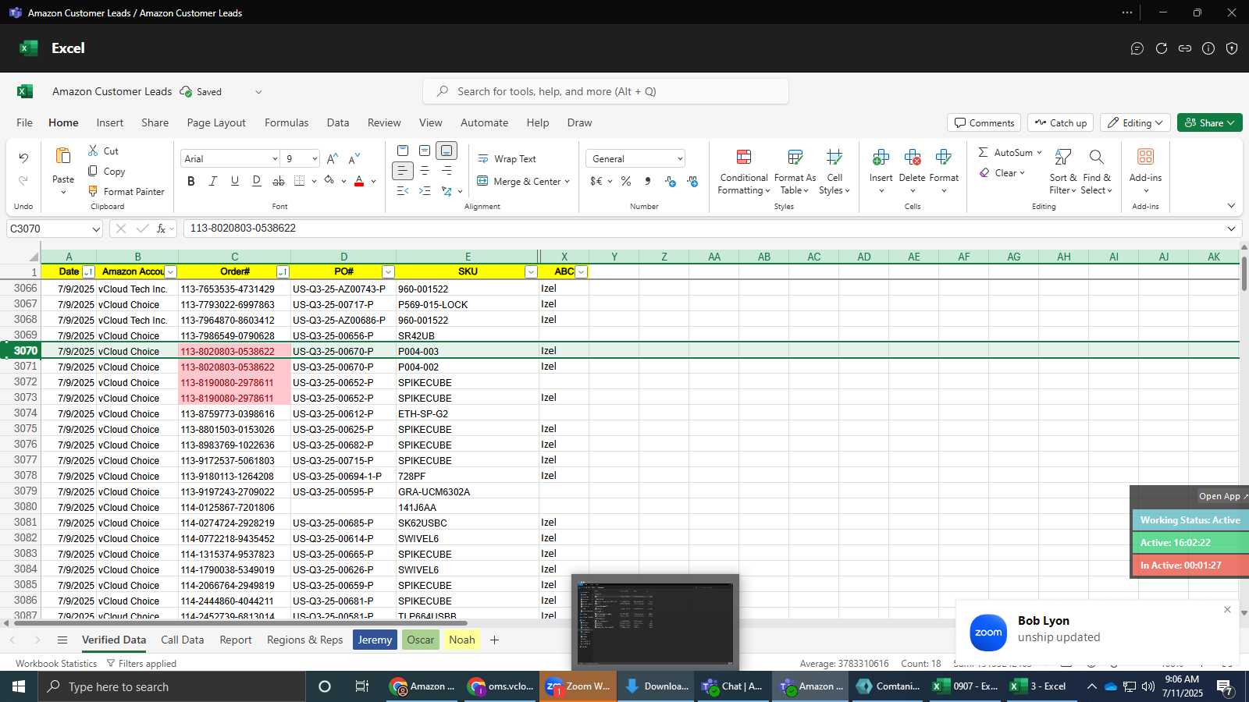Viewport: 1249px width, 702px height.
Task: Click the Comments button
Action: pos(984,123)
